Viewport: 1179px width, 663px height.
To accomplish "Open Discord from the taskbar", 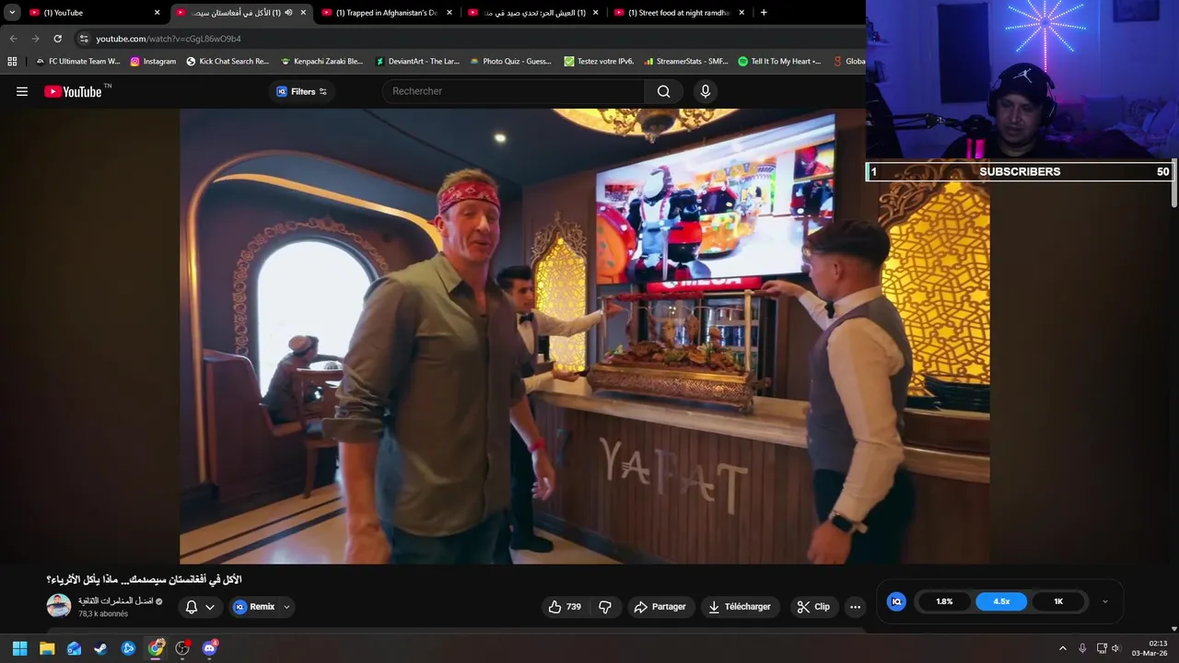I will pos(209,648).
